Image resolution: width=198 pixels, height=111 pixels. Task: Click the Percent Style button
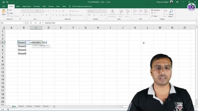94,15
